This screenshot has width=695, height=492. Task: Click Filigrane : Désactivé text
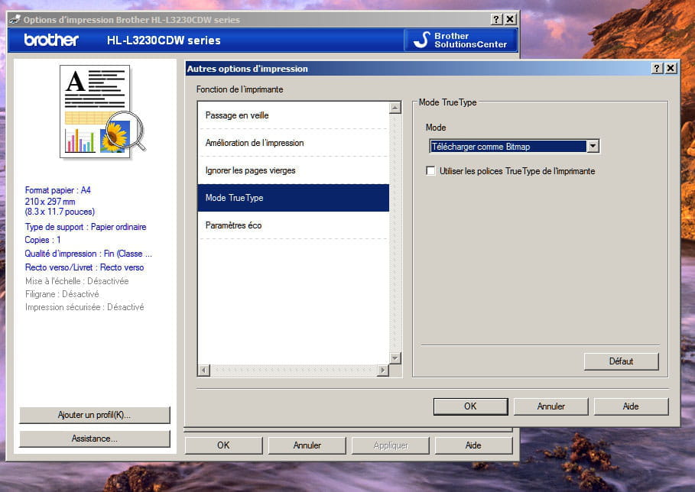(62, 294)
